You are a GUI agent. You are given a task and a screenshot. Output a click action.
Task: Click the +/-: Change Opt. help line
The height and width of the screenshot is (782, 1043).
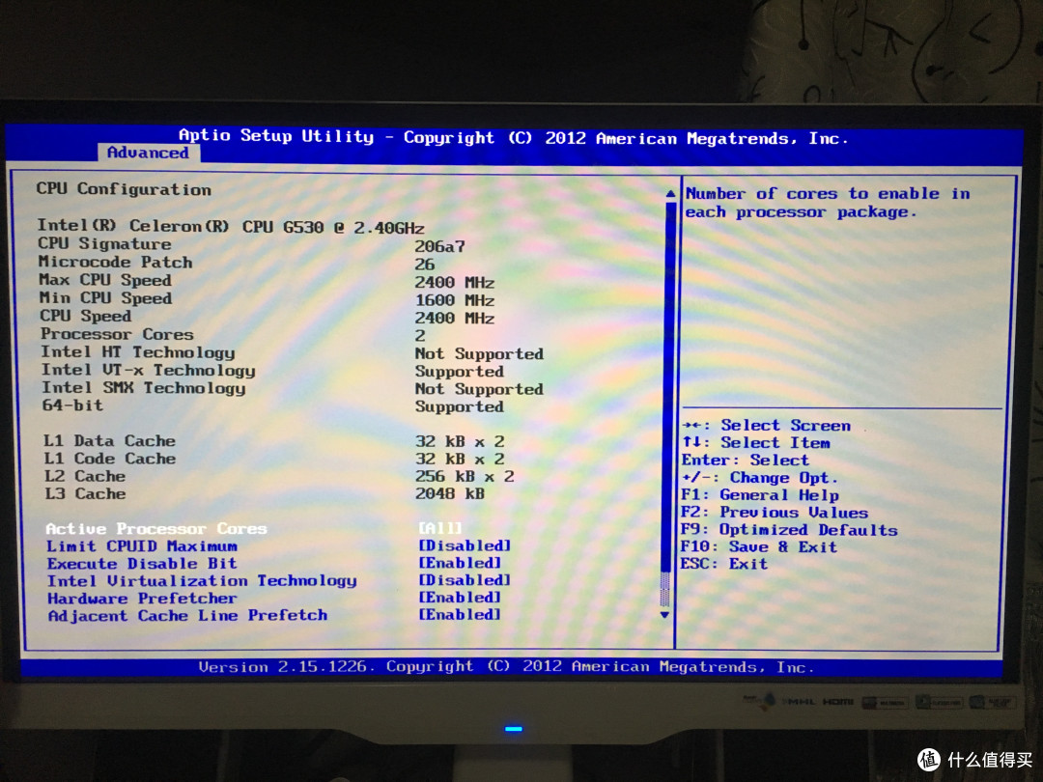tap(760, 478)
